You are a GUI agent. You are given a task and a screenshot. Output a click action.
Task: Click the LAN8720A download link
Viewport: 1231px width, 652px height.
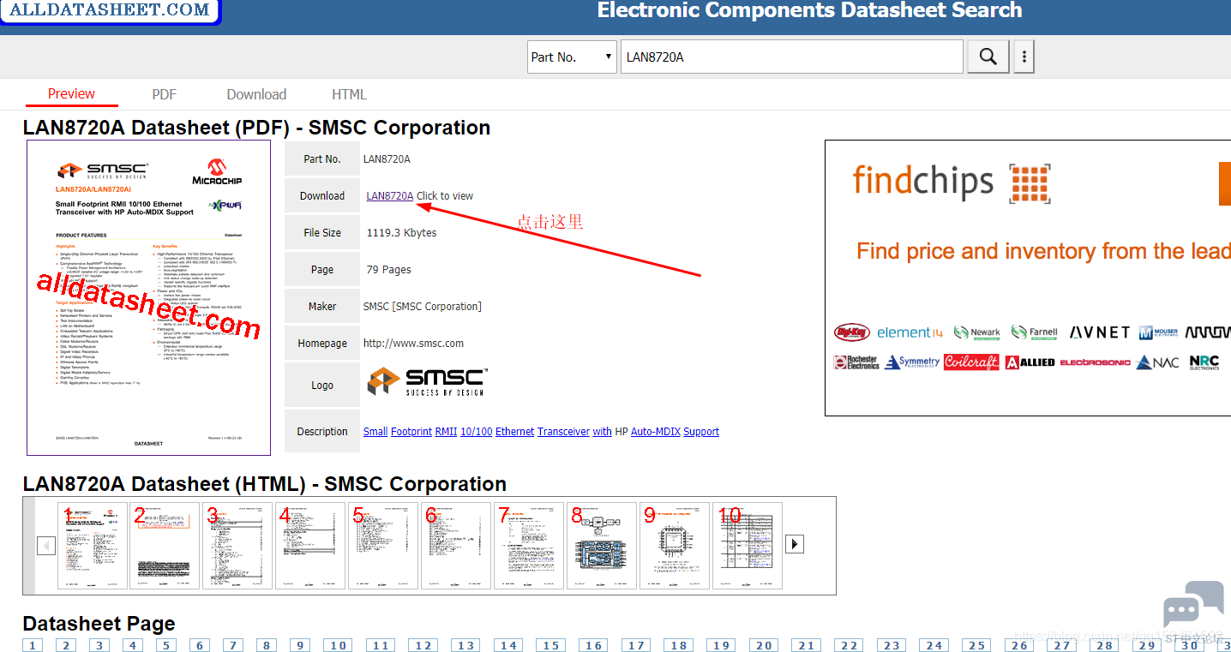point(390,196)
